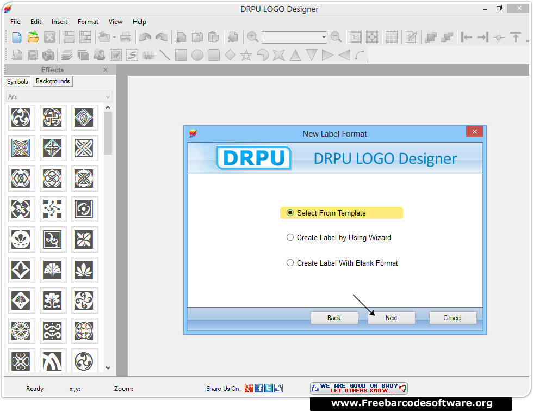Open the File menu
The image size is (533, 411).
[15, 22]
